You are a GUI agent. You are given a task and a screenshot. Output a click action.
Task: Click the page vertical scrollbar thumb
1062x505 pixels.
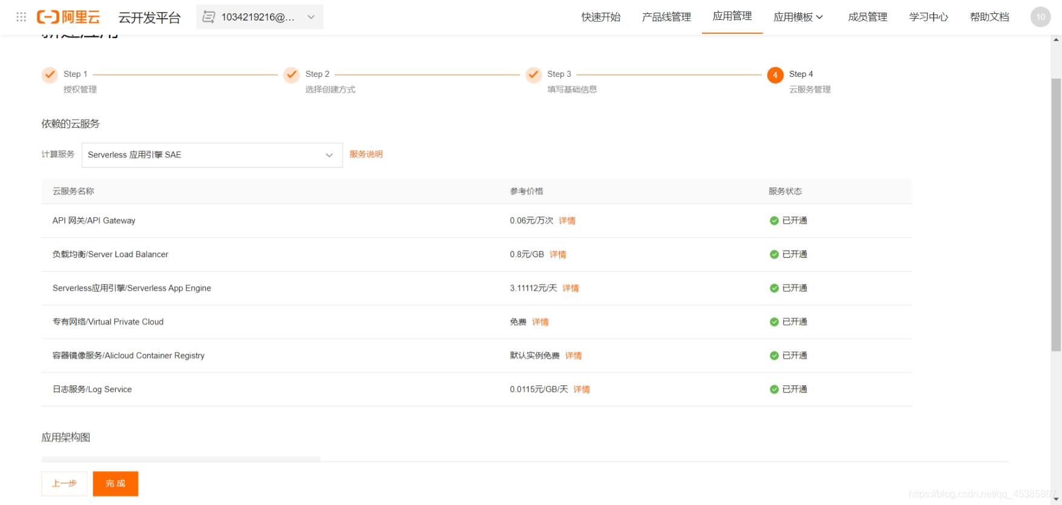pyautogui.click(x=1057, y=215)
